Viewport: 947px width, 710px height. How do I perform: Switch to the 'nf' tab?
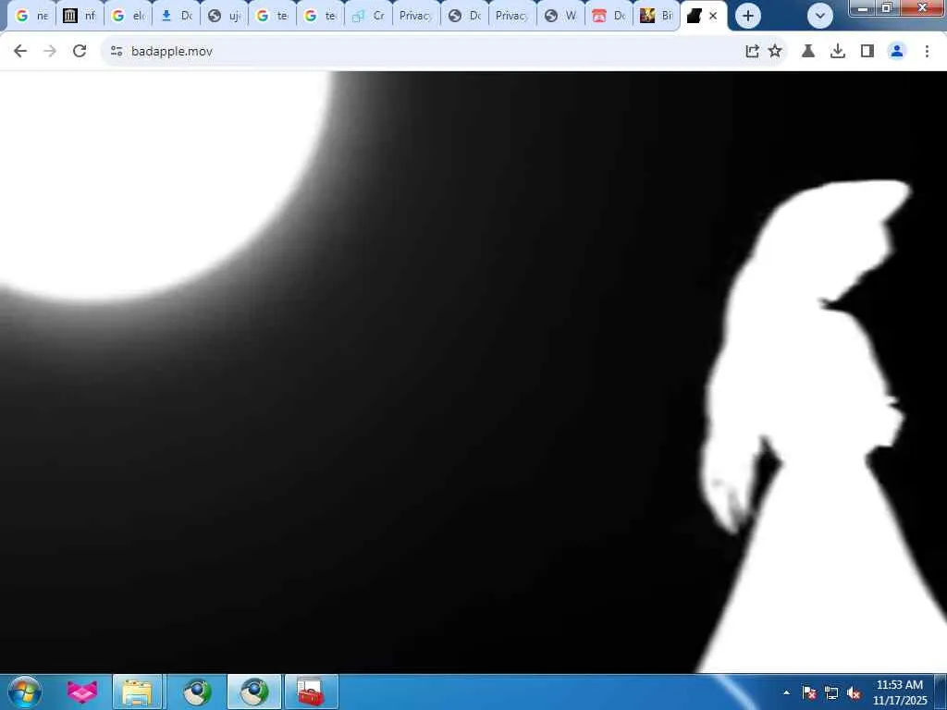click(80, 16)
